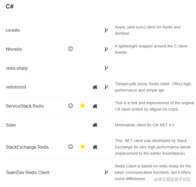
Task: Open redisboost repository fork icon
Action: [x=106, y=87]
